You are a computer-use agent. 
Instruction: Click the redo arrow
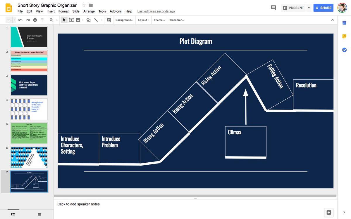click(x=28, y=20)
